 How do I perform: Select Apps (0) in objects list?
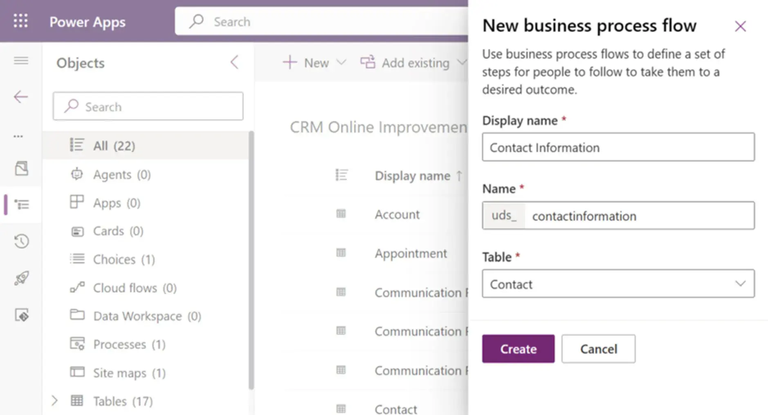click(x=146, y=203)
